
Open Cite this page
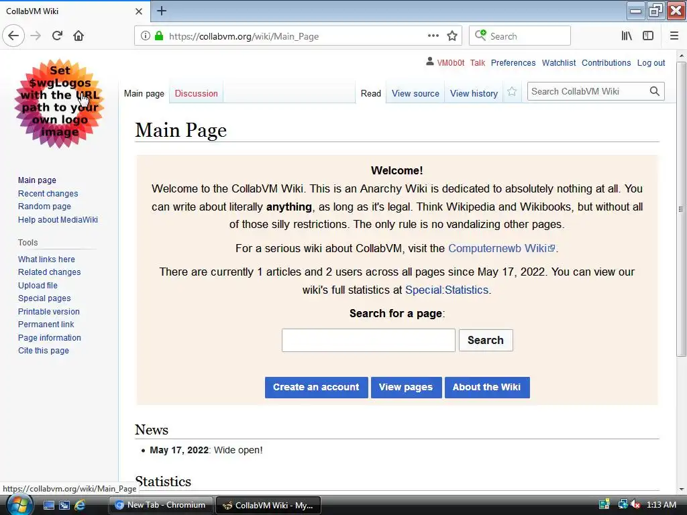[44, 350]
